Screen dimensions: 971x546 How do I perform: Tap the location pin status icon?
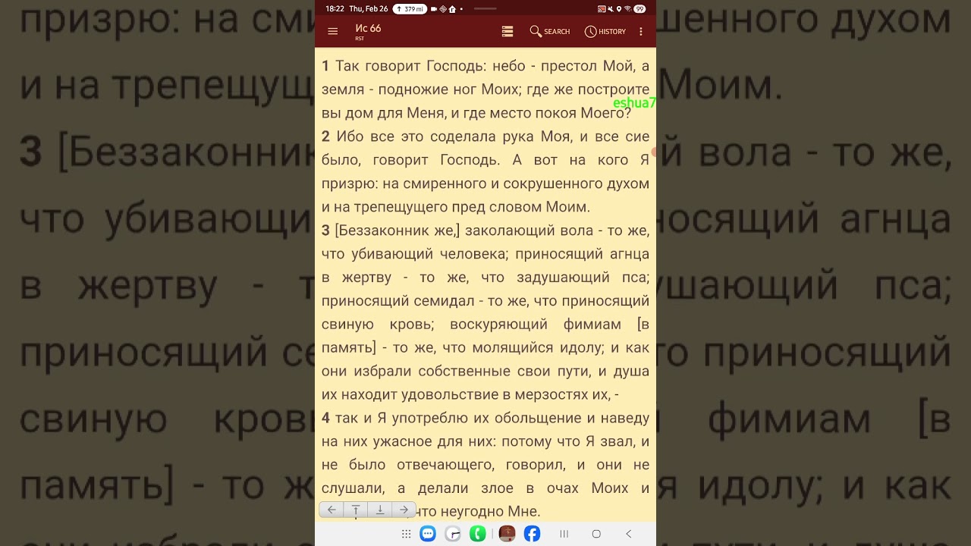click(619, 9)
